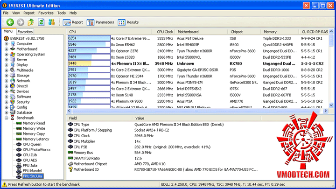This screenshot has width=336, height=189.
Task: Select the Multimedia tree icon
Action: click(13, 70)
